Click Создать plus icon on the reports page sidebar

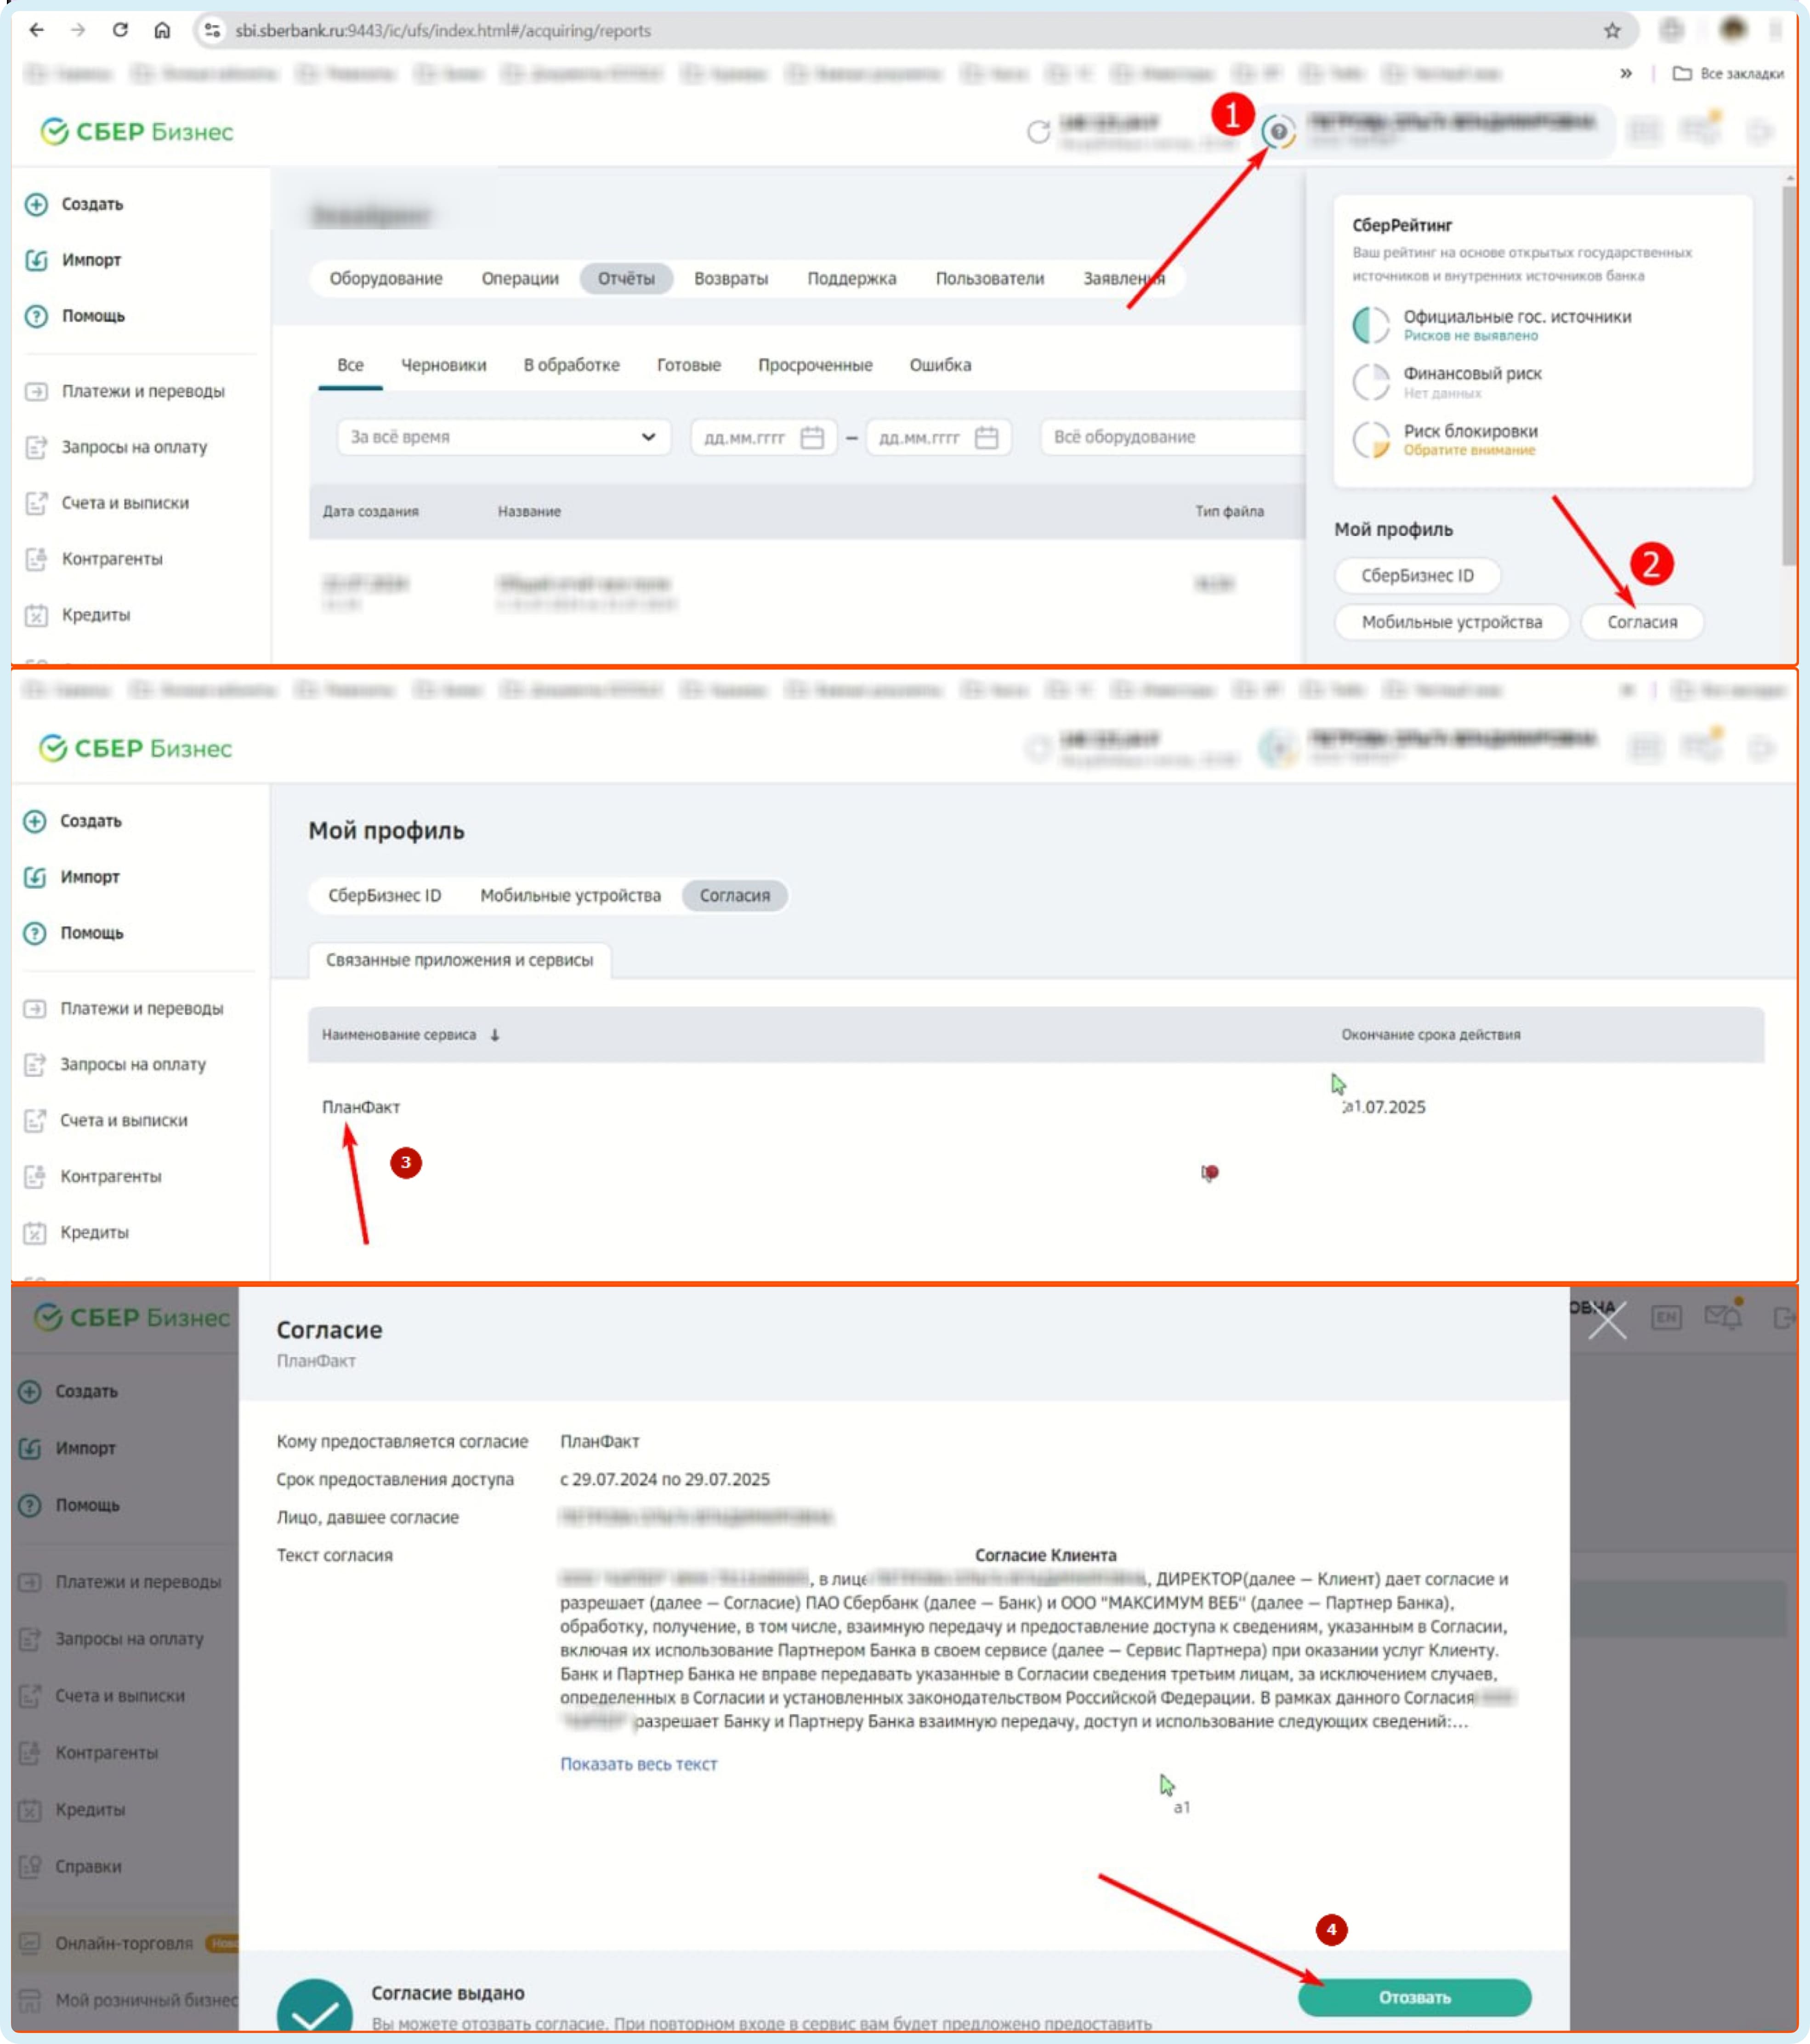click(36, 204)
